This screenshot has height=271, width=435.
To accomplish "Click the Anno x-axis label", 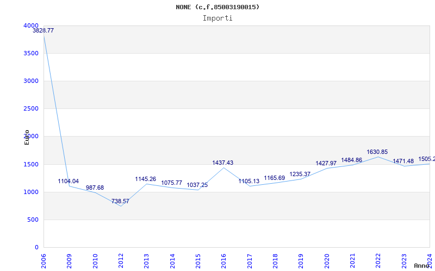I will [x=422, y=266].
